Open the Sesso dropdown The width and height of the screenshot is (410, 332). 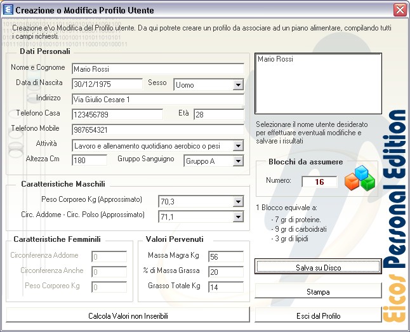238,85
